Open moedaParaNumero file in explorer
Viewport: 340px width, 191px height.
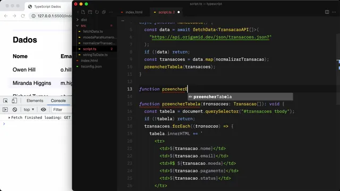(x=99, y=37)
